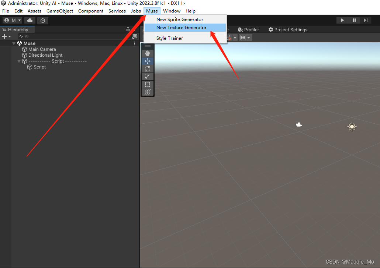Click the snap increment ruler icon
The height and width of the screenshot is (268, 380).
click(x=243, y=38)
